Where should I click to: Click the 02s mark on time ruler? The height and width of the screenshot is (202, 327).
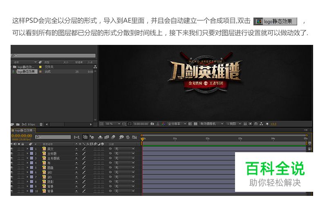(x=208, y=138)
